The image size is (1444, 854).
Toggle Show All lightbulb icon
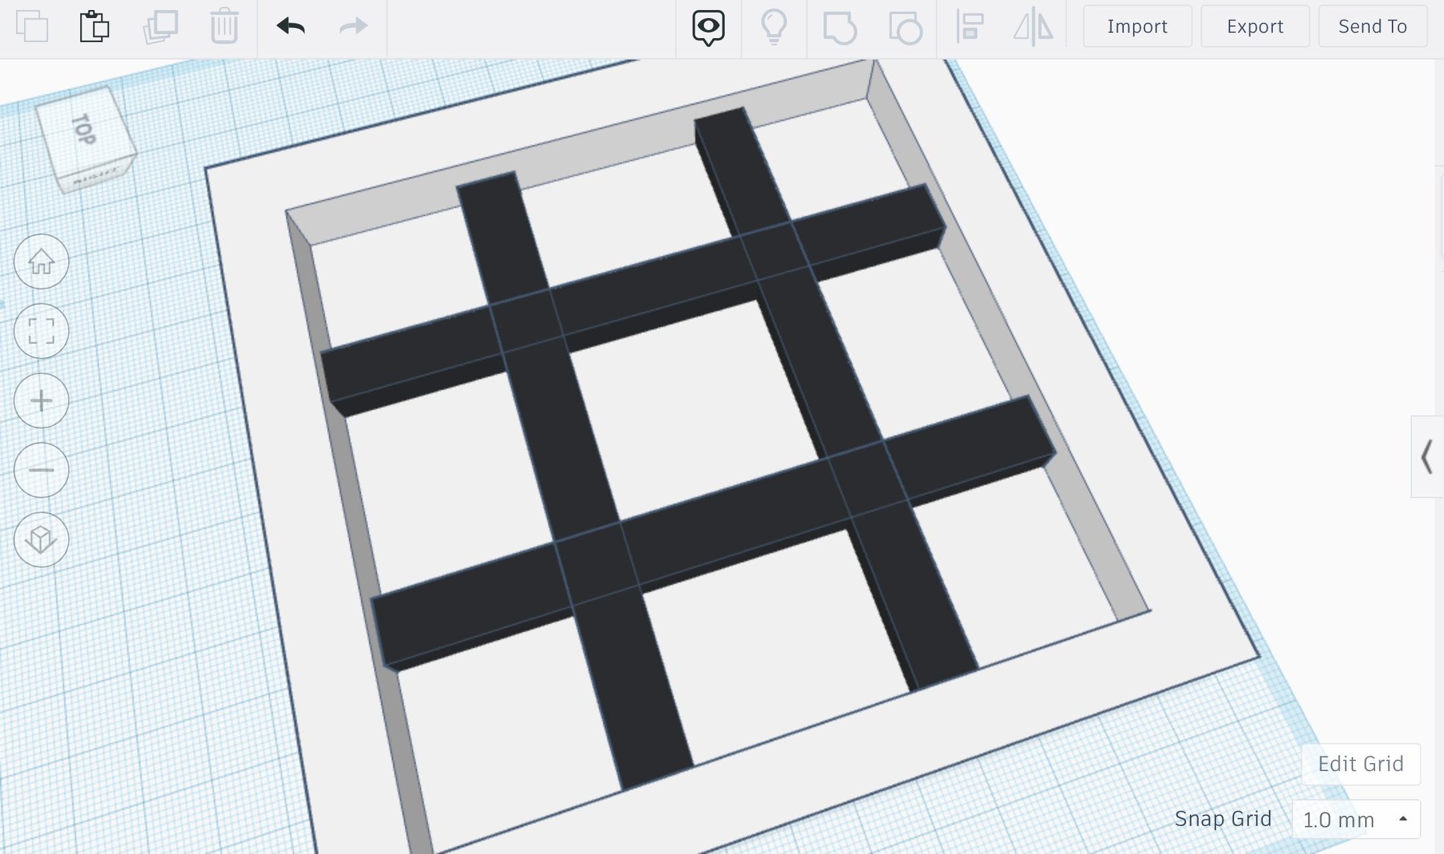point(773,27)
